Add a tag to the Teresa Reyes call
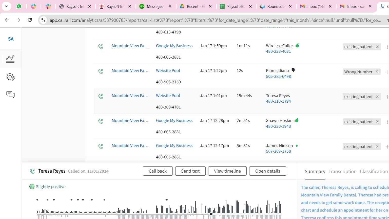 coord(387,97)
